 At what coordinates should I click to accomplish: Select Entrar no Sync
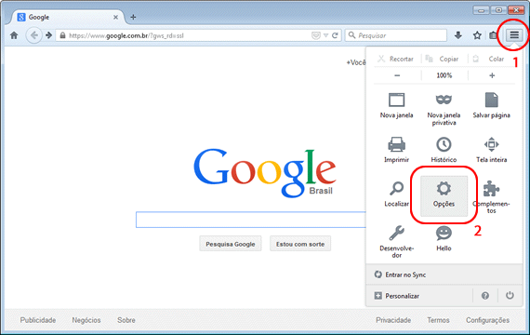tap(444, 275)
